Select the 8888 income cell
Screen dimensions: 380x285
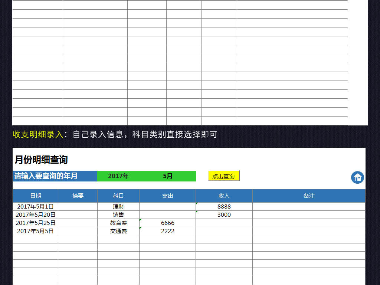click(224, 206)
